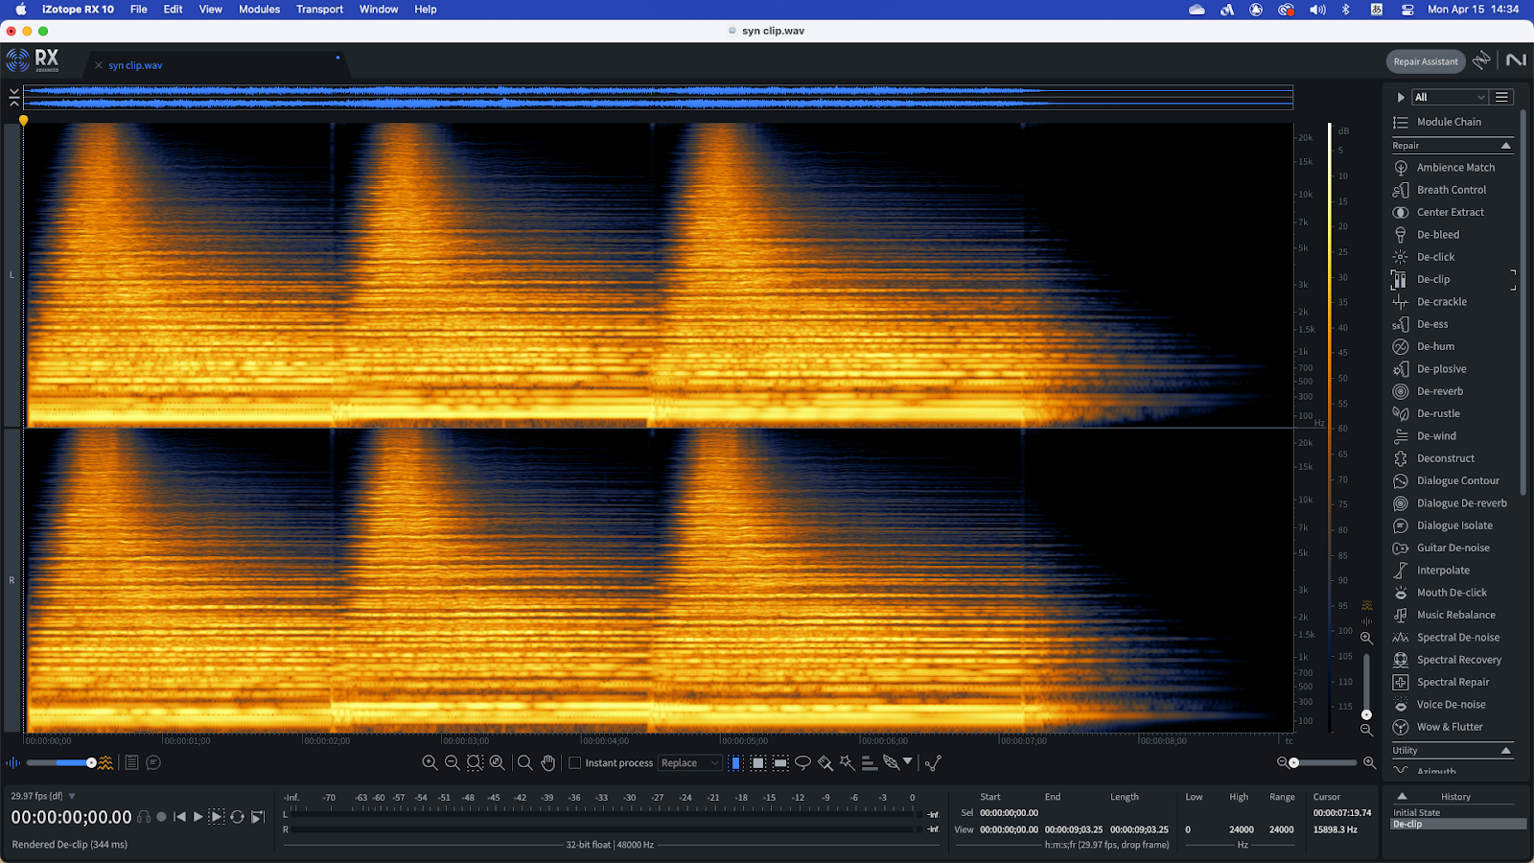Adjust the vertical amplitude zoom slider

pyautogui.click(x=1366, y=686)
